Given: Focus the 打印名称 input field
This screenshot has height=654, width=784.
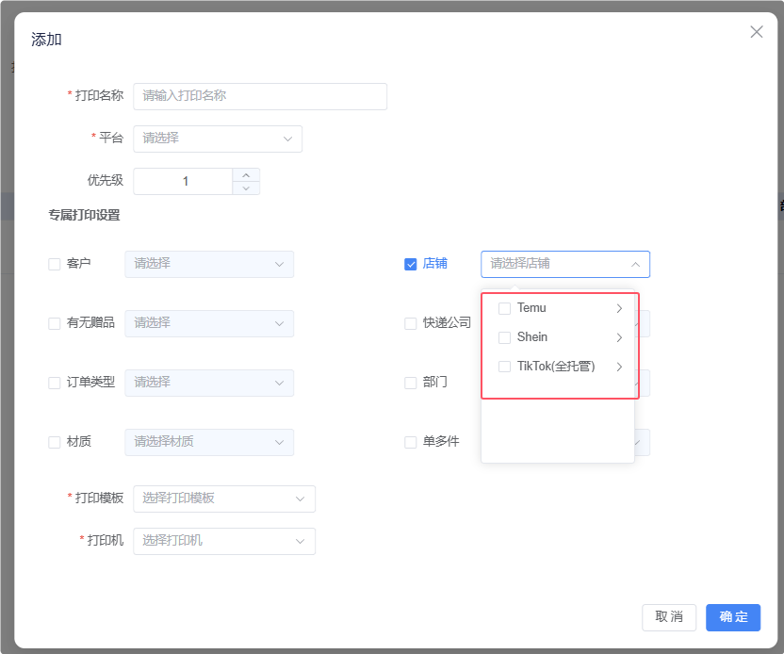Looking at the screenshot, I should click(260, 96).
